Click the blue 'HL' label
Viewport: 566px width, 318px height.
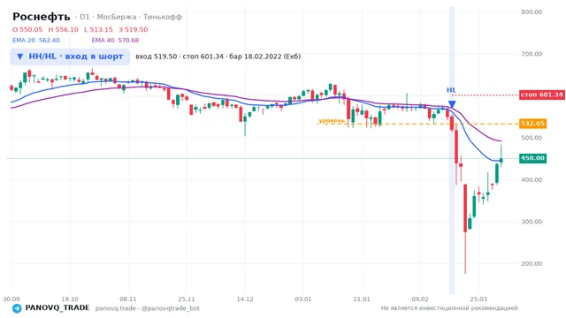(x=451, y=90)
